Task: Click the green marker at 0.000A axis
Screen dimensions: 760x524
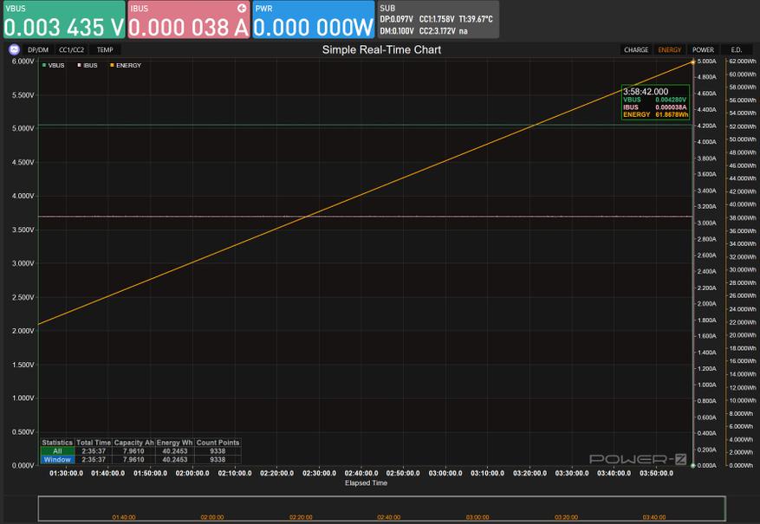Action: coord(693,465)
